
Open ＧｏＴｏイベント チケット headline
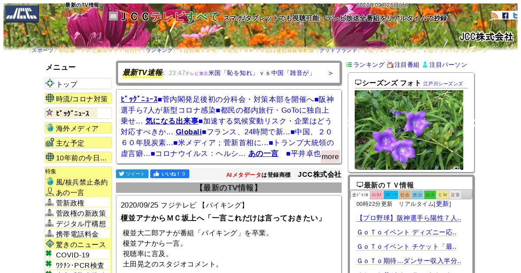[x=406, y=247]
